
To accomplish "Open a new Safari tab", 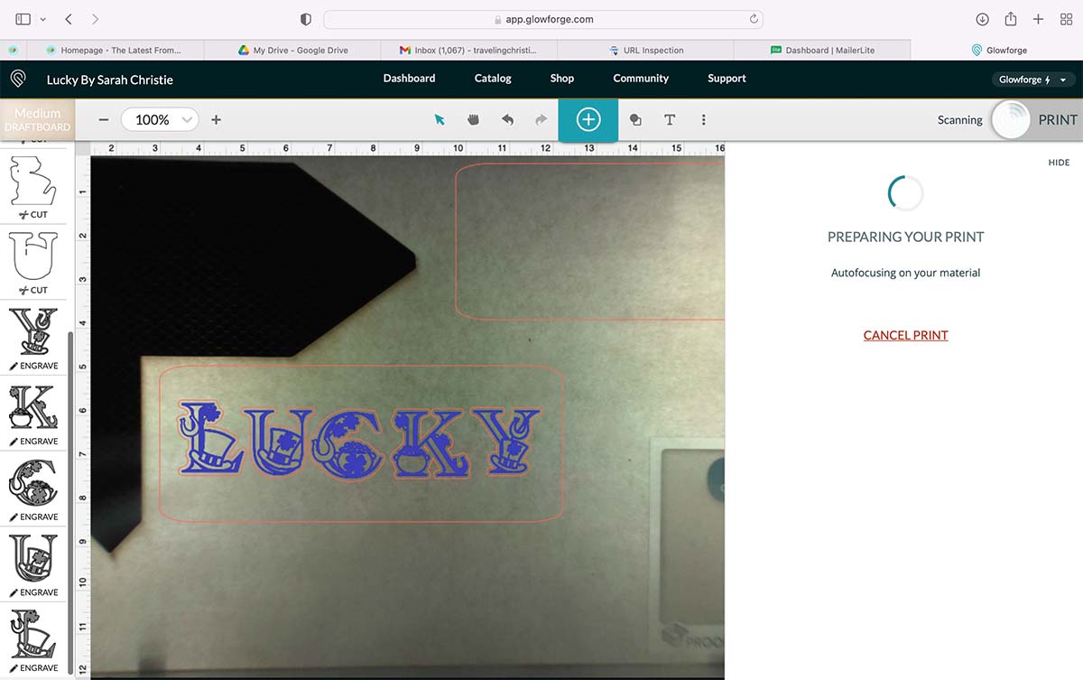I will click(1039, 19).
